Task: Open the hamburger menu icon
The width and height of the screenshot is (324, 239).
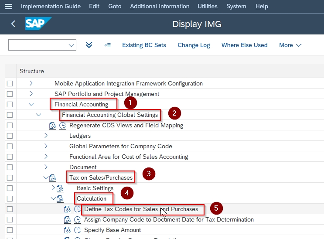Action: point(8,7)
